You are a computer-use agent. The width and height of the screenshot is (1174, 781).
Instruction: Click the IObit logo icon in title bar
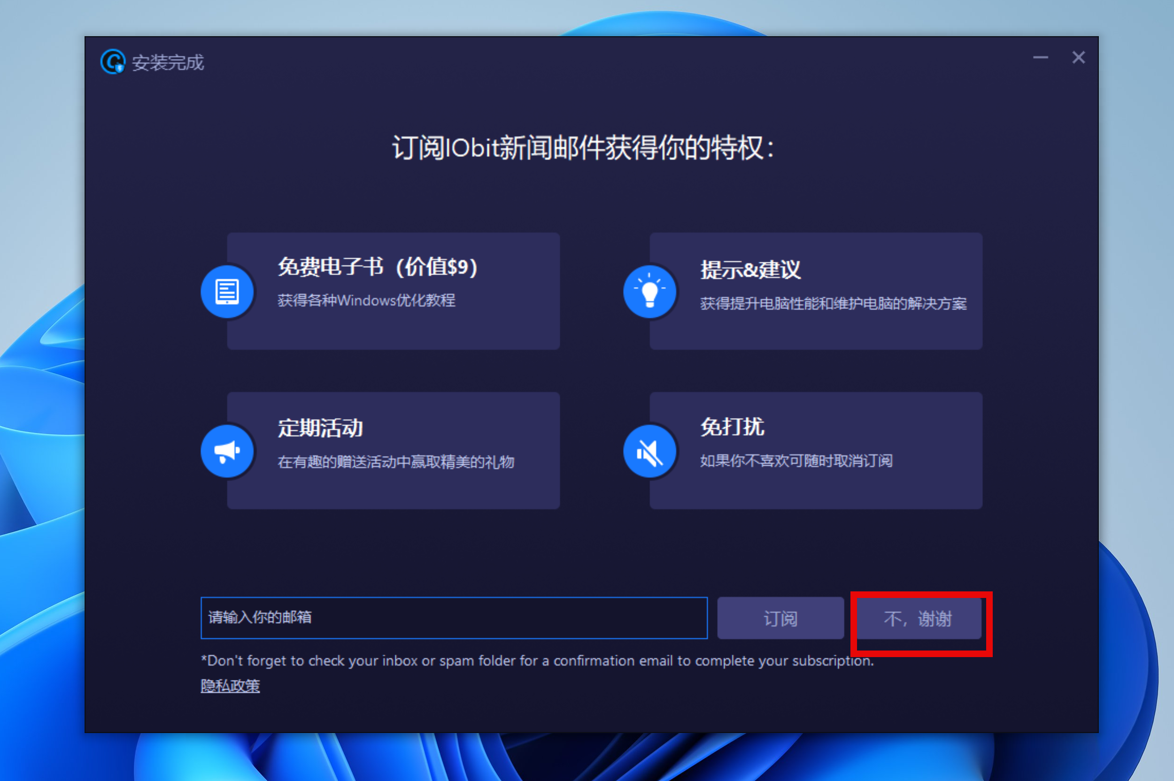[x=113, y=62]
